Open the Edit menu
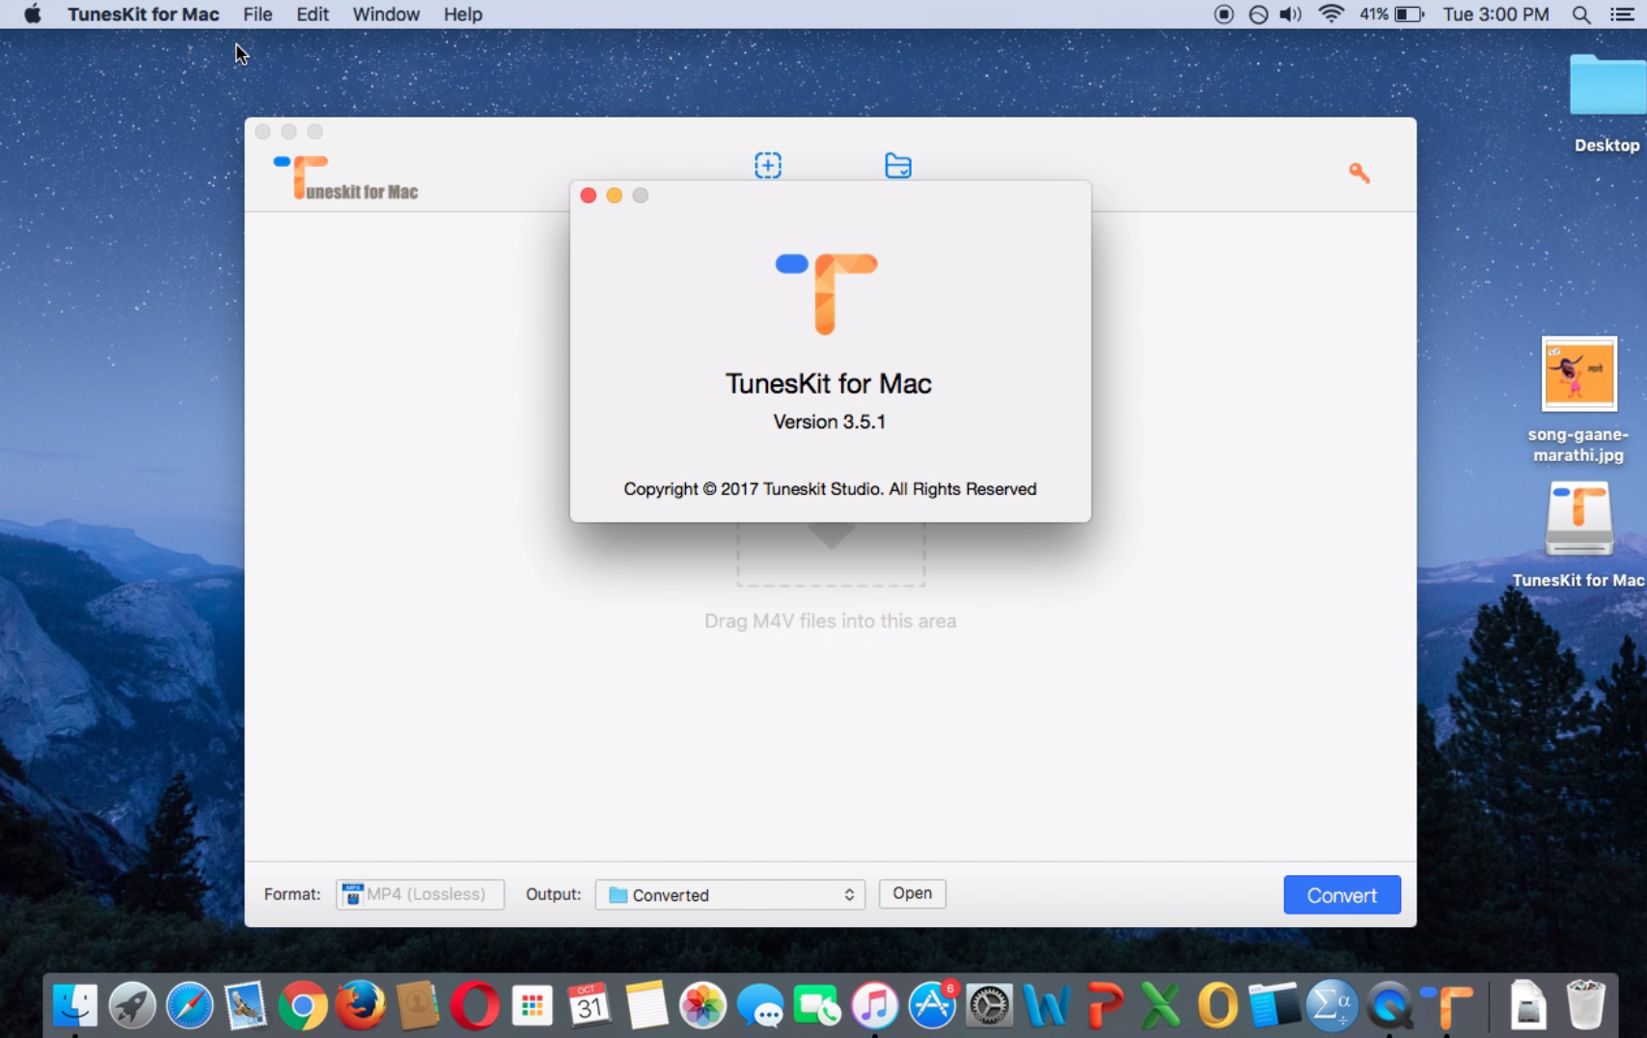The width and height of the screenshot is (1647, 1038). tap(313, 14)
